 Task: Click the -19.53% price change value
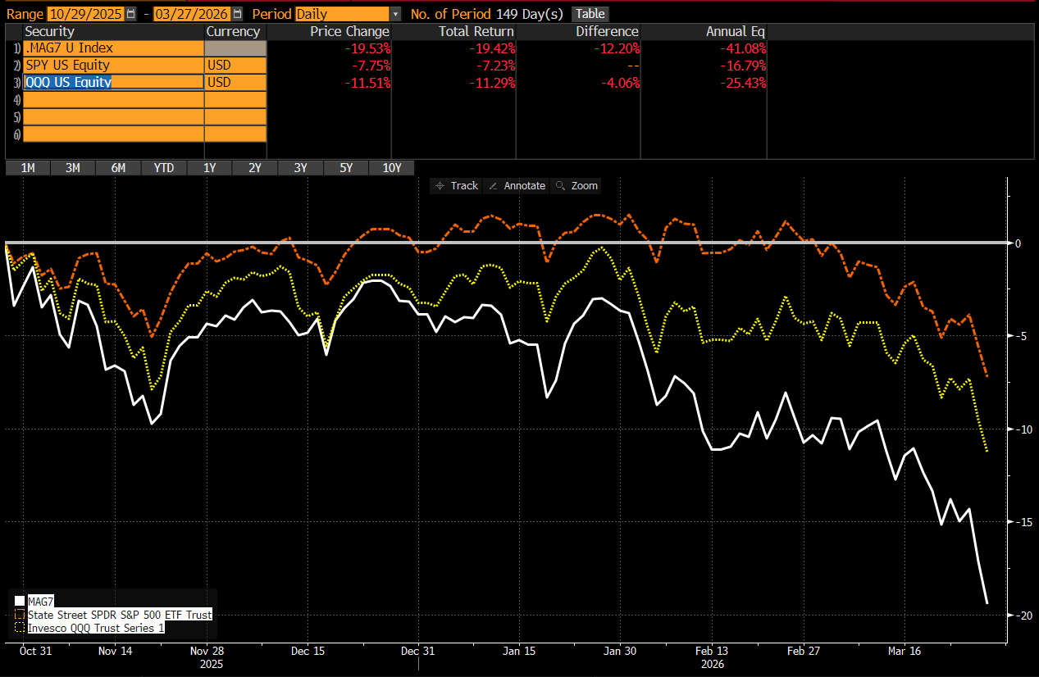point(368,48)
